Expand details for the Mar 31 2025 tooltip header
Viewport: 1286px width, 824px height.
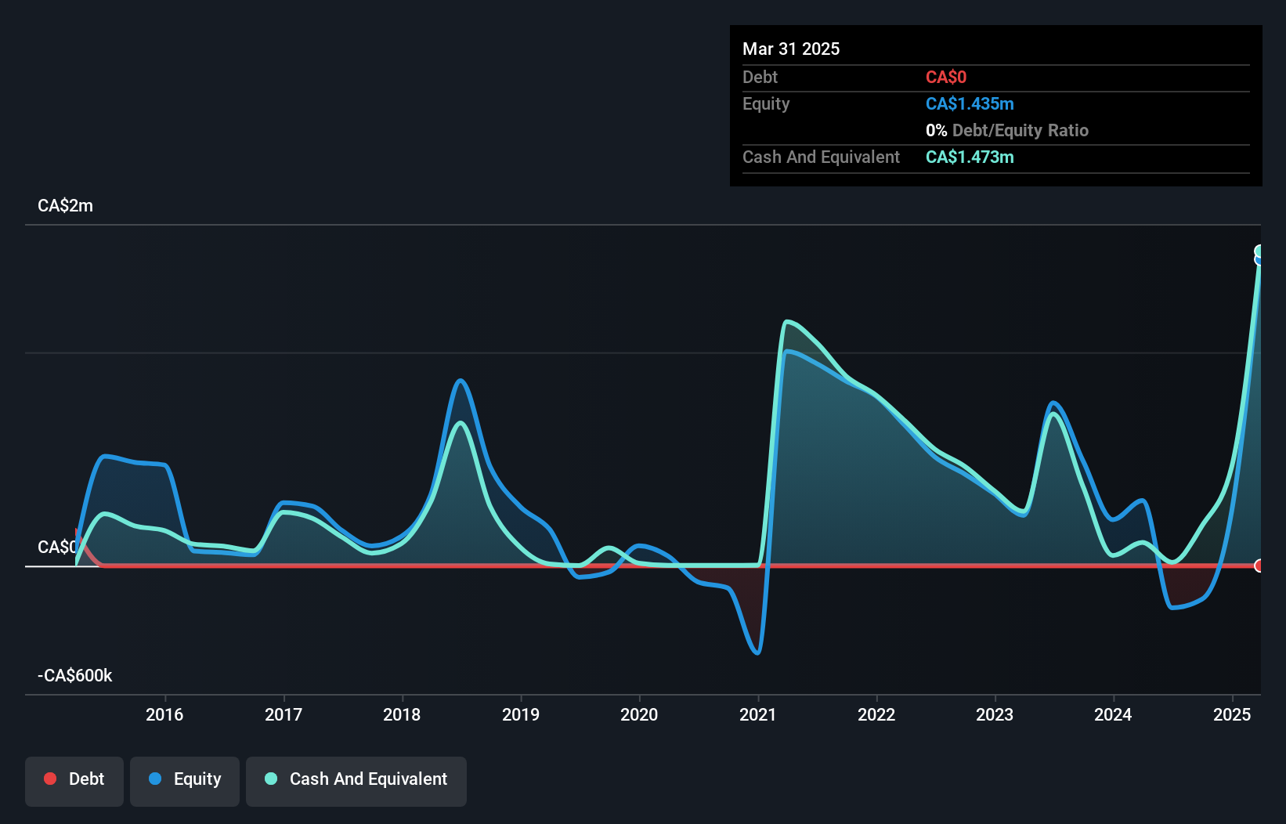coord(791,49)
